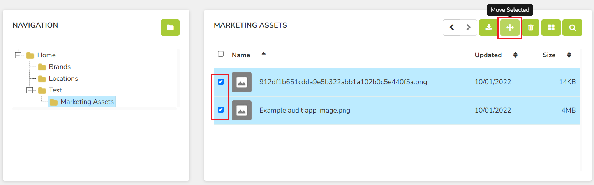Go forward with the right chevron

coord(469,28)
